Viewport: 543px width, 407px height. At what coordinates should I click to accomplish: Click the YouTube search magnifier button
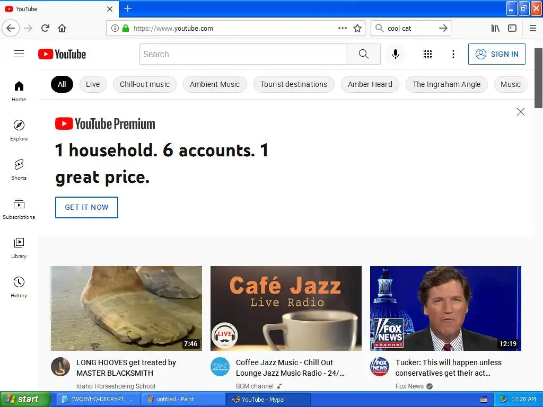coord(364,54)
